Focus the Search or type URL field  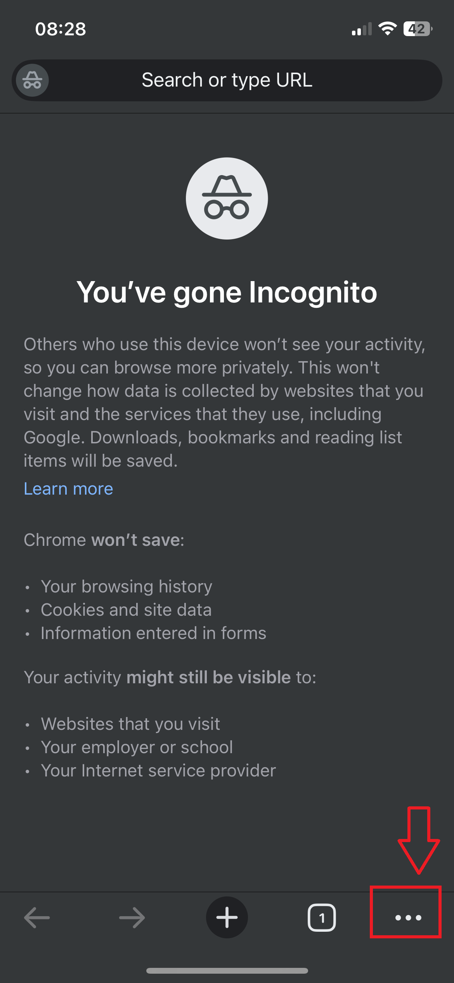(x=227, y=80)
